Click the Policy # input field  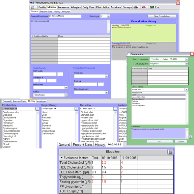85,84
